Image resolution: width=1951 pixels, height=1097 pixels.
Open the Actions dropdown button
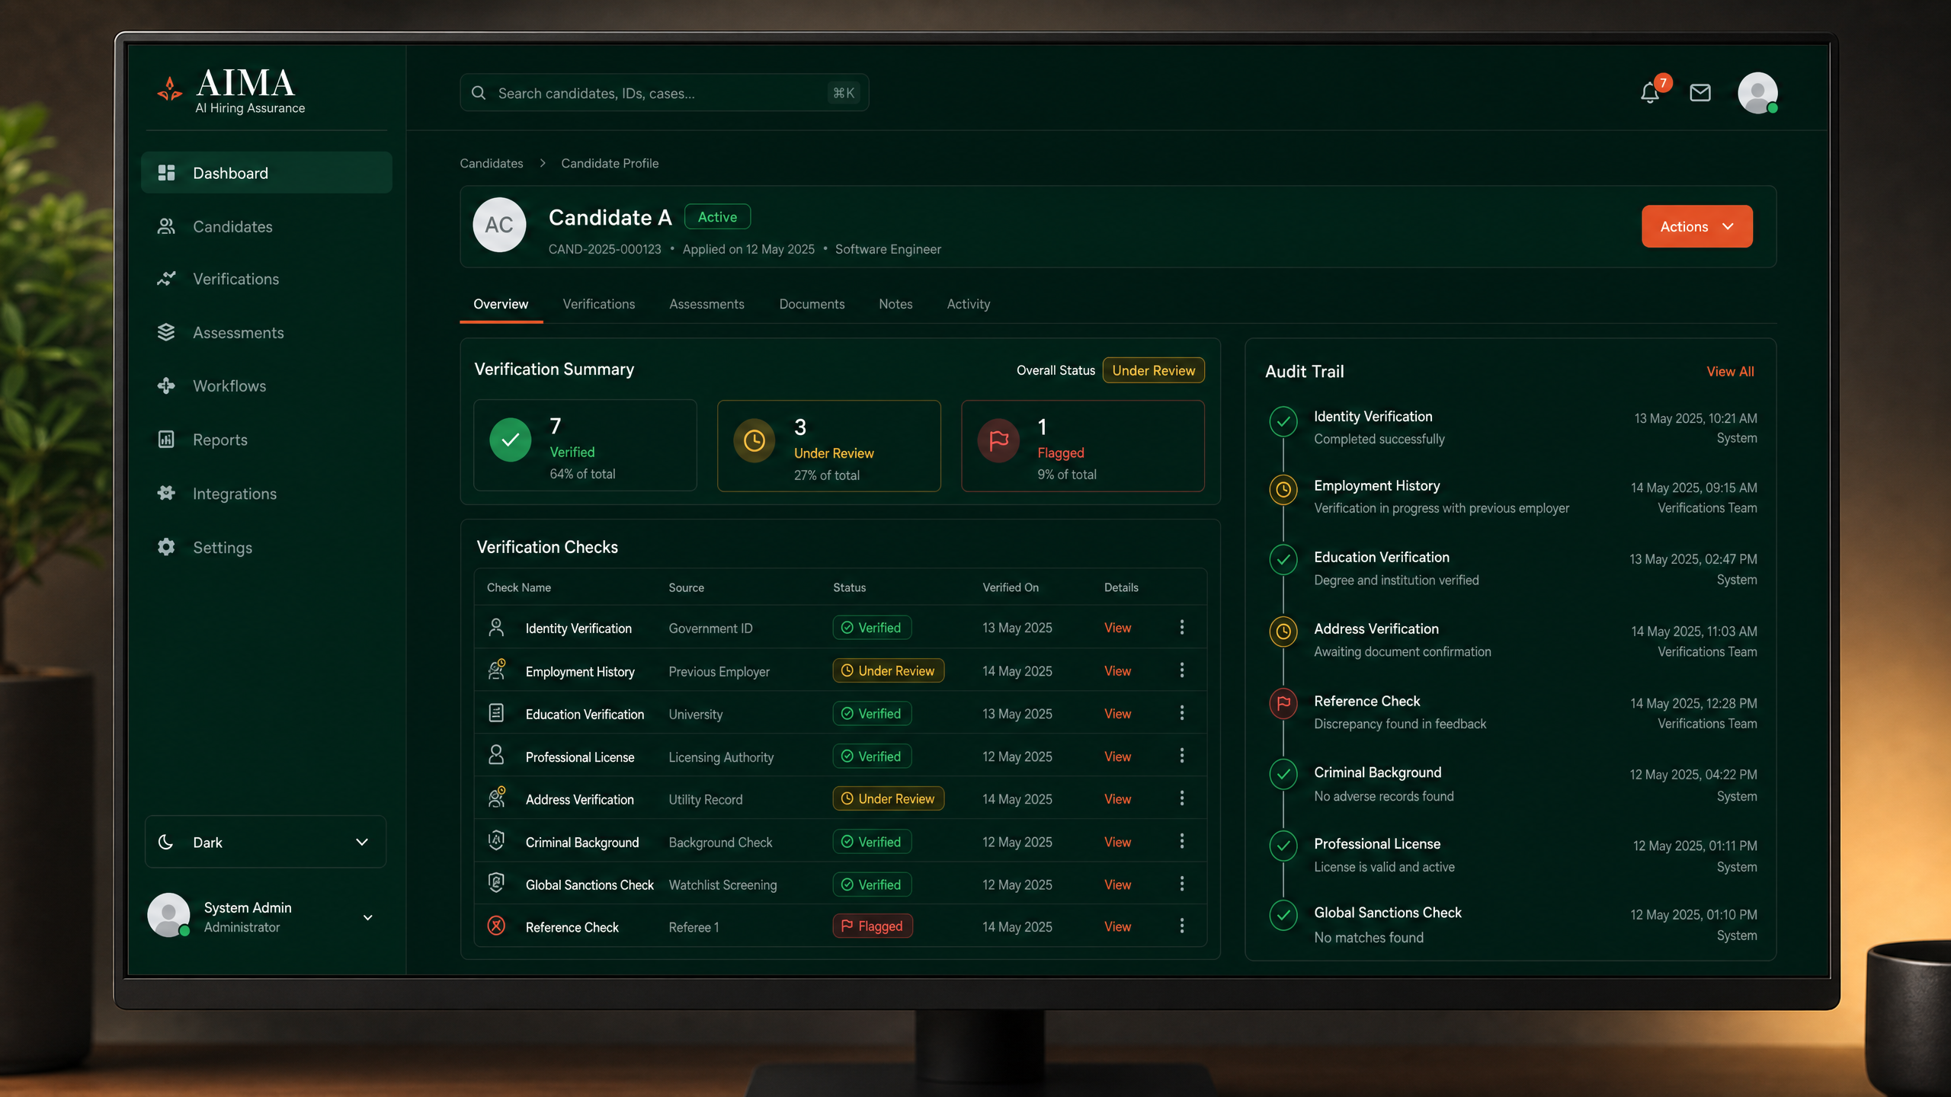pyautogui.click(x=1697, y=226)
